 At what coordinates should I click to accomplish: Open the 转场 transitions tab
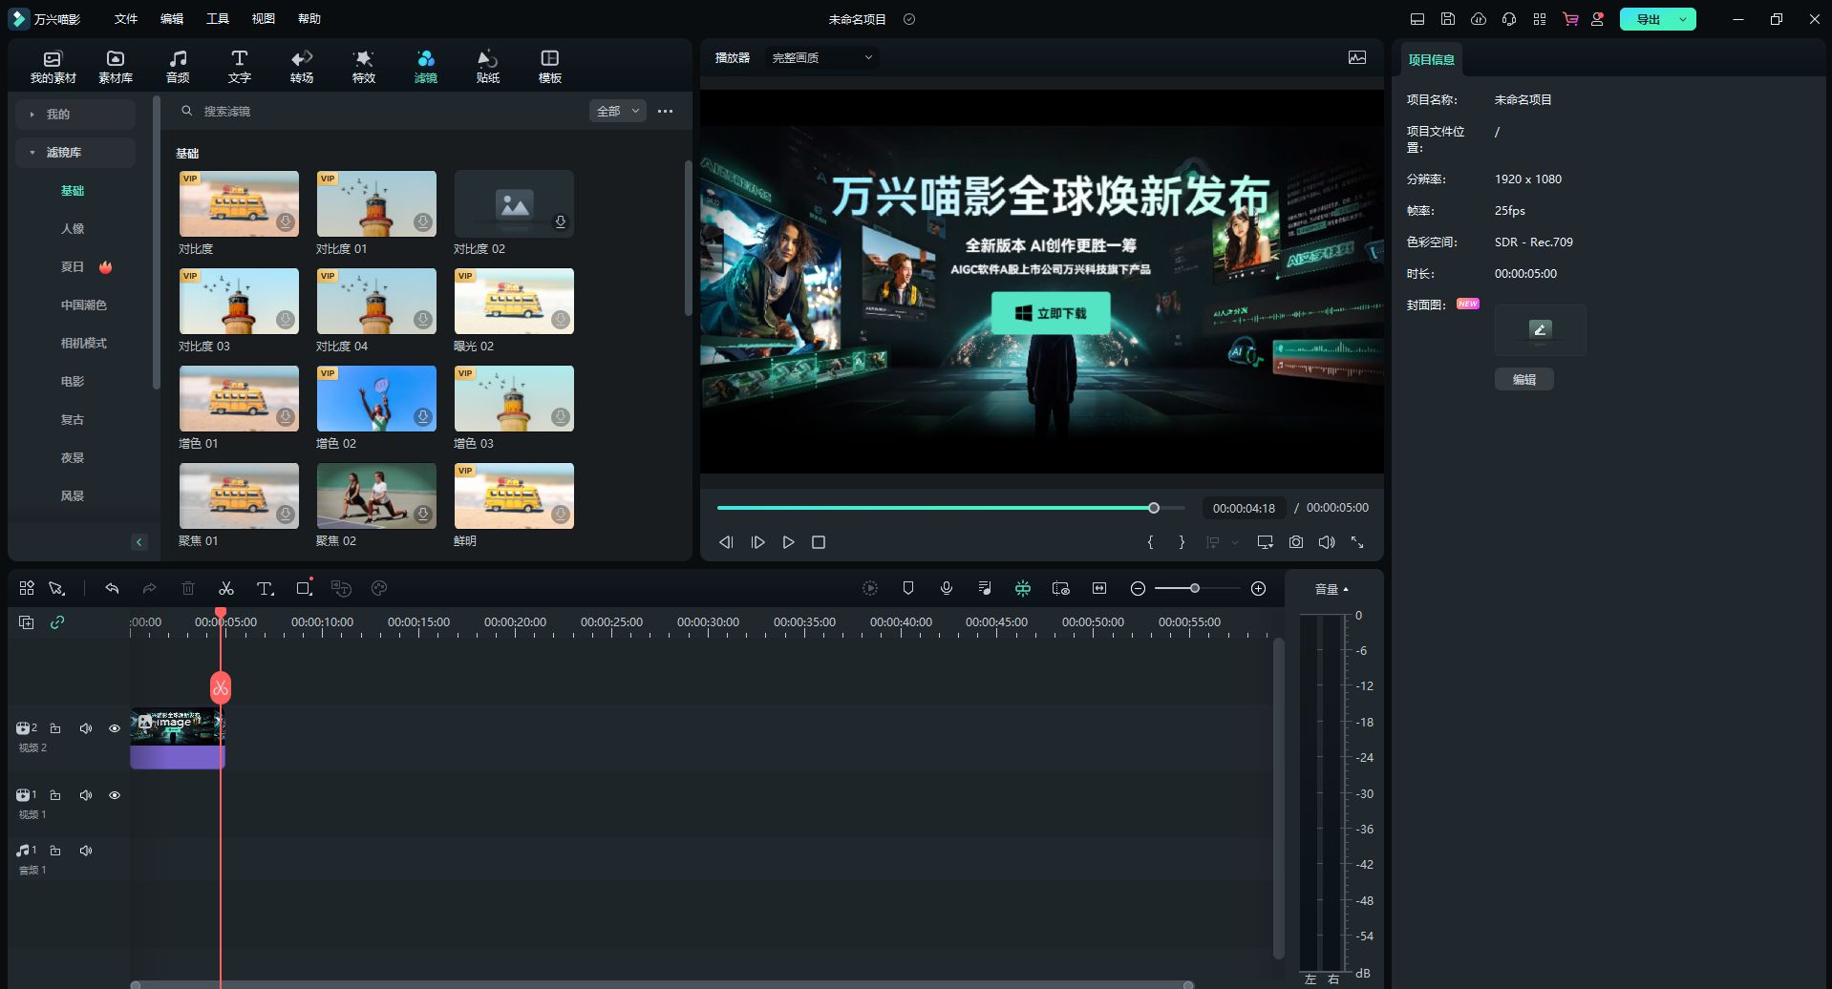(x=302, y=66)
